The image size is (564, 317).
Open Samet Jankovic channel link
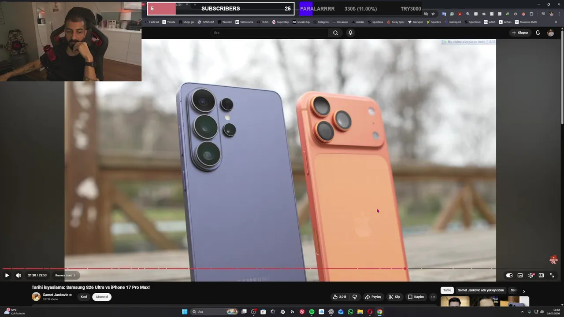click(56, 295)
